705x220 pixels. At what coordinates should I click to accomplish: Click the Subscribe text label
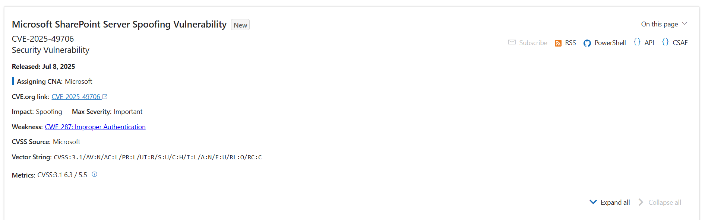[x=533, y=43]
